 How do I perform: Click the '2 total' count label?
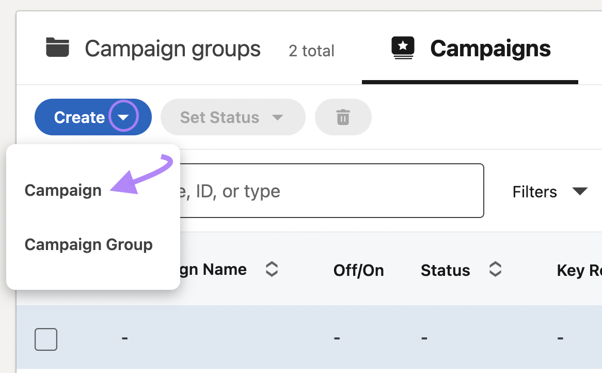click(x=311, y=50)
